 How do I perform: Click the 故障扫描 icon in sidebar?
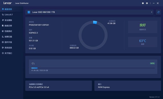(x=3, y=37)
